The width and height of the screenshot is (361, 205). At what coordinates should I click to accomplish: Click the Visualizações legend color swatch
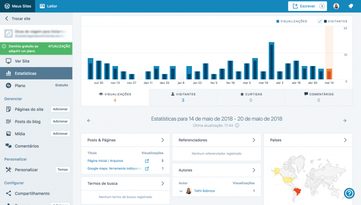pos(278,21)
